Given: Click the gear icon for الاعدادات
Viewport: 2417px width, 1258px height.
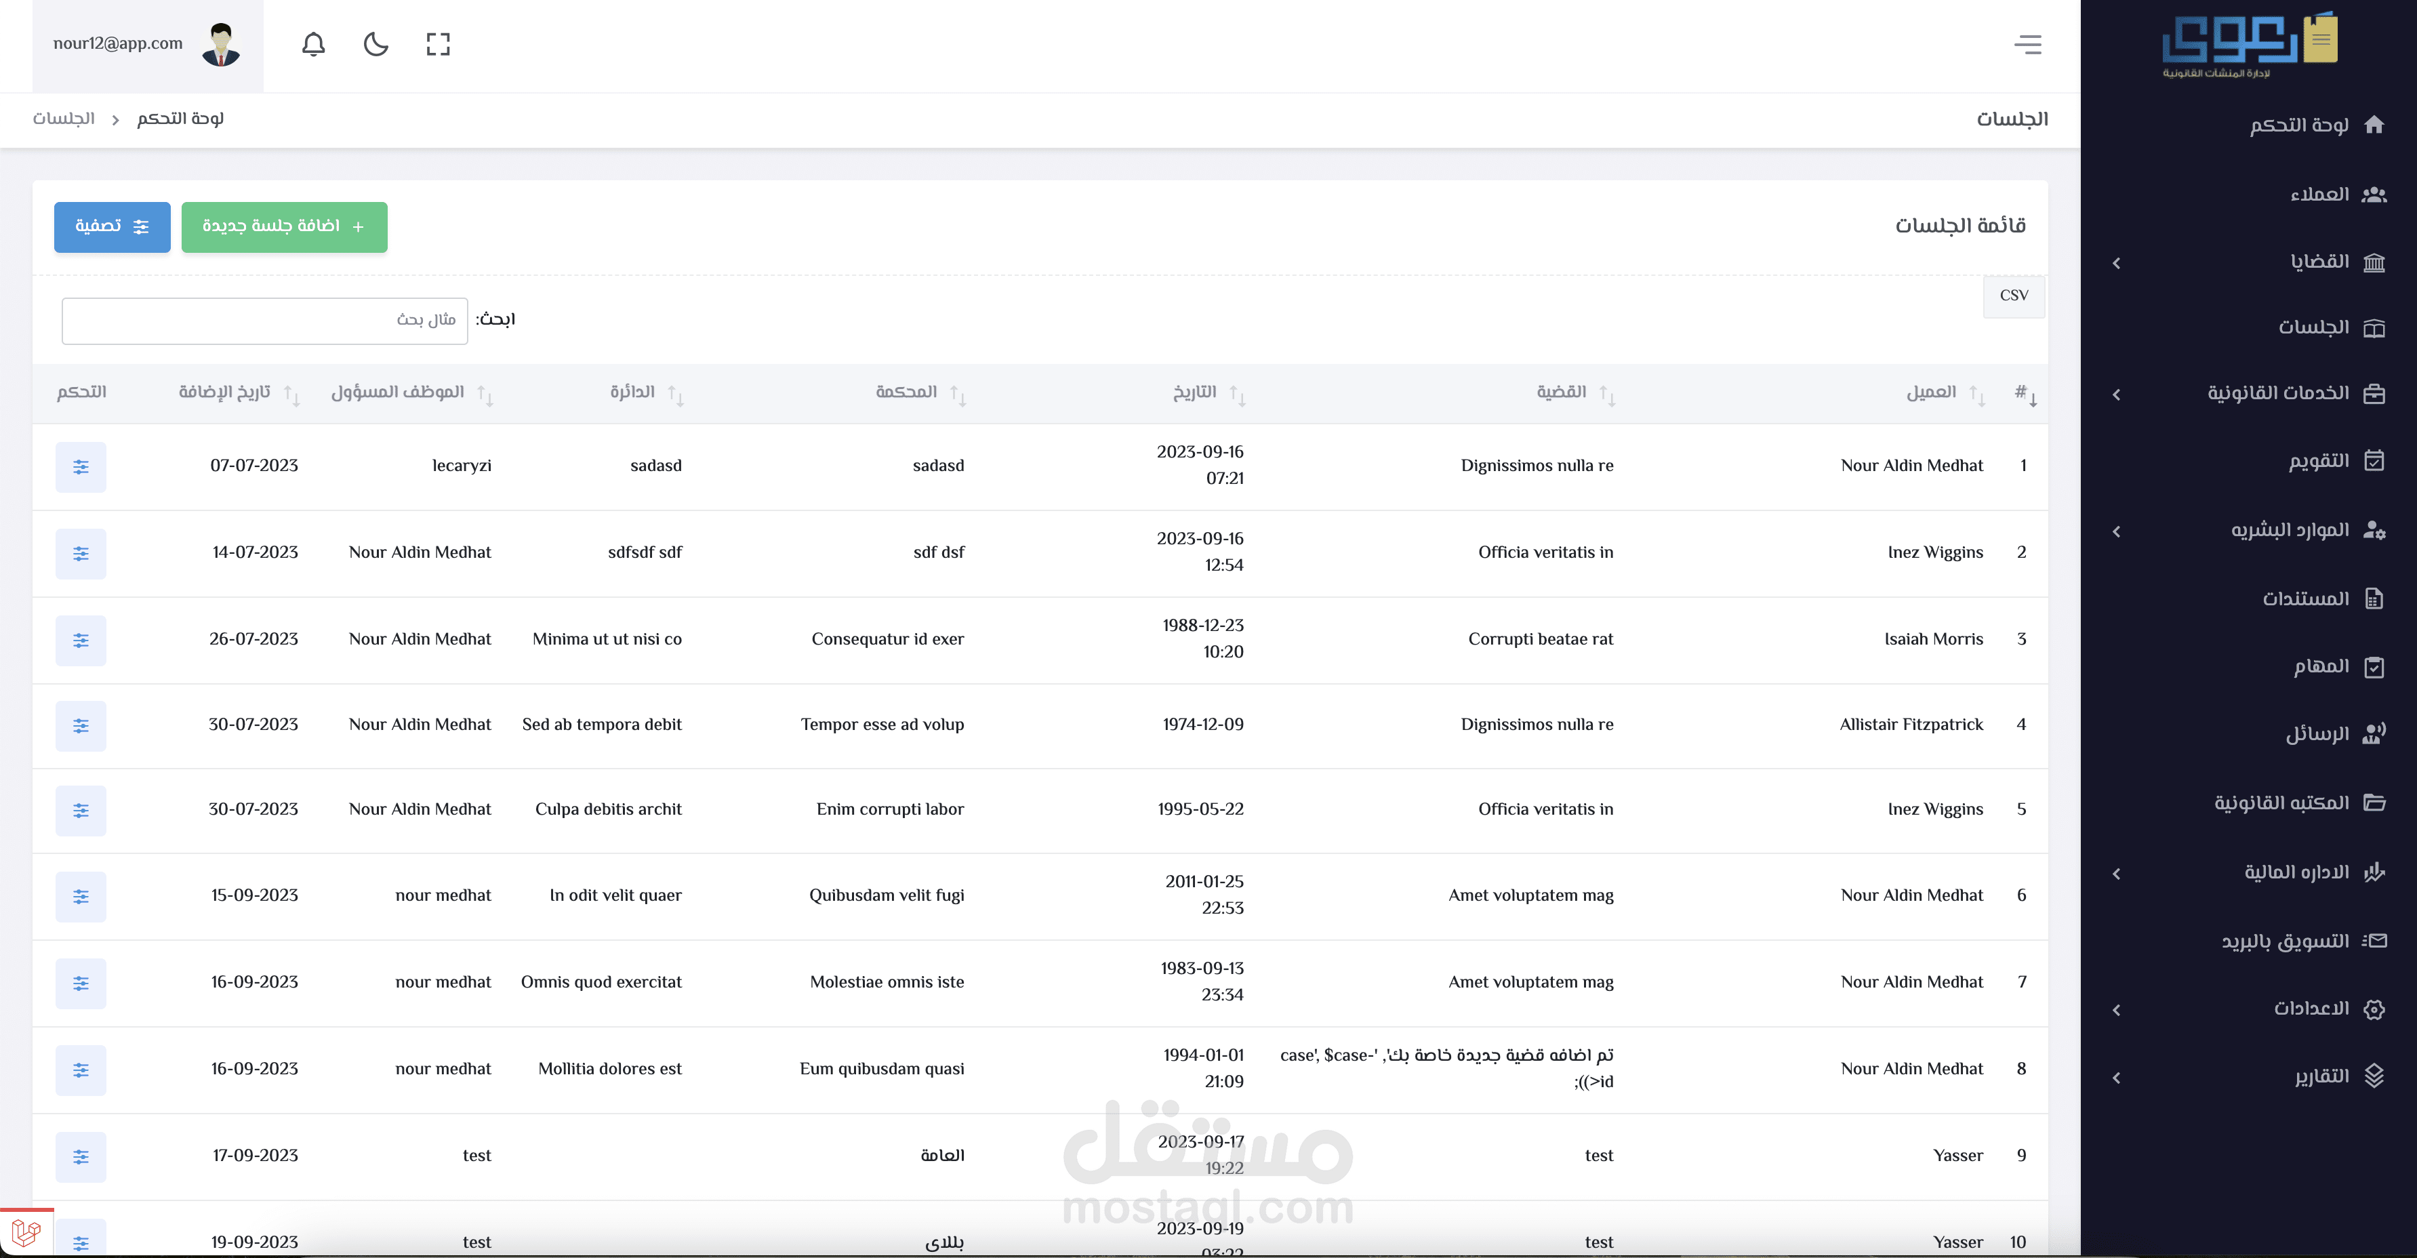Looking at the screenshot, I should point(2374,1009).
